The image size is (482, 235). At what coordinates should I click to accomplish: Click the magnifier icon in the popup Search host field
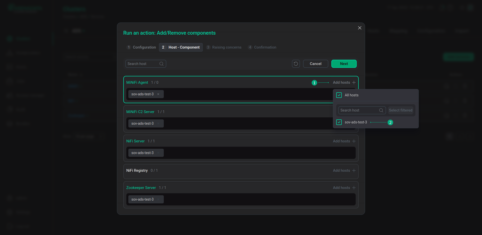click(x=381, y=110)
